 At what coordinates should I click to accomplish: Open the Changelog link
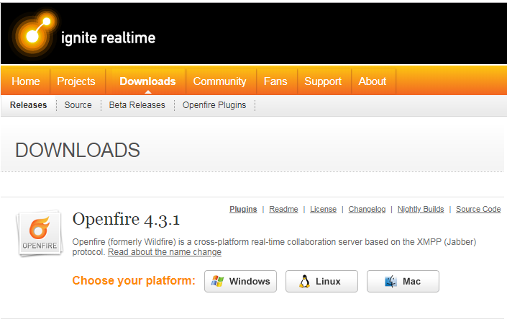pyautogui.click(x=367, y=210)
